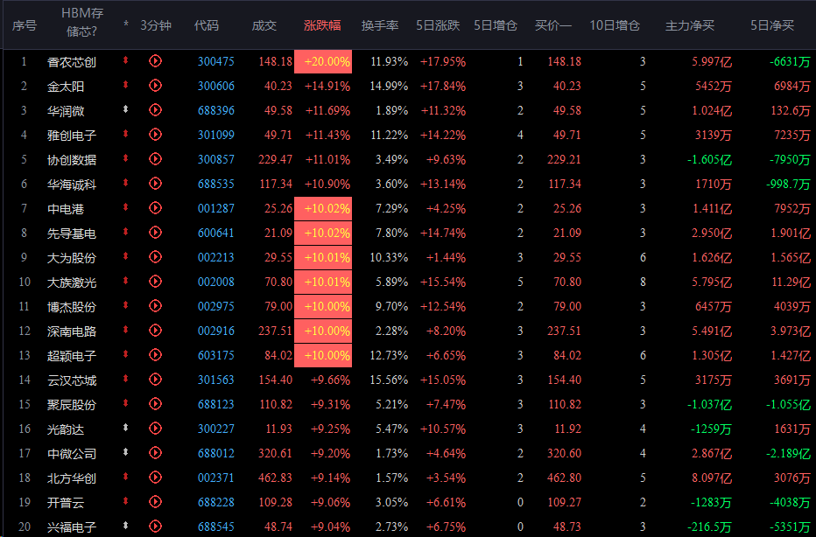Click the 5日涨跌 column header
Image resolution: width=816 pixels, height=537 pixels.
438,25
